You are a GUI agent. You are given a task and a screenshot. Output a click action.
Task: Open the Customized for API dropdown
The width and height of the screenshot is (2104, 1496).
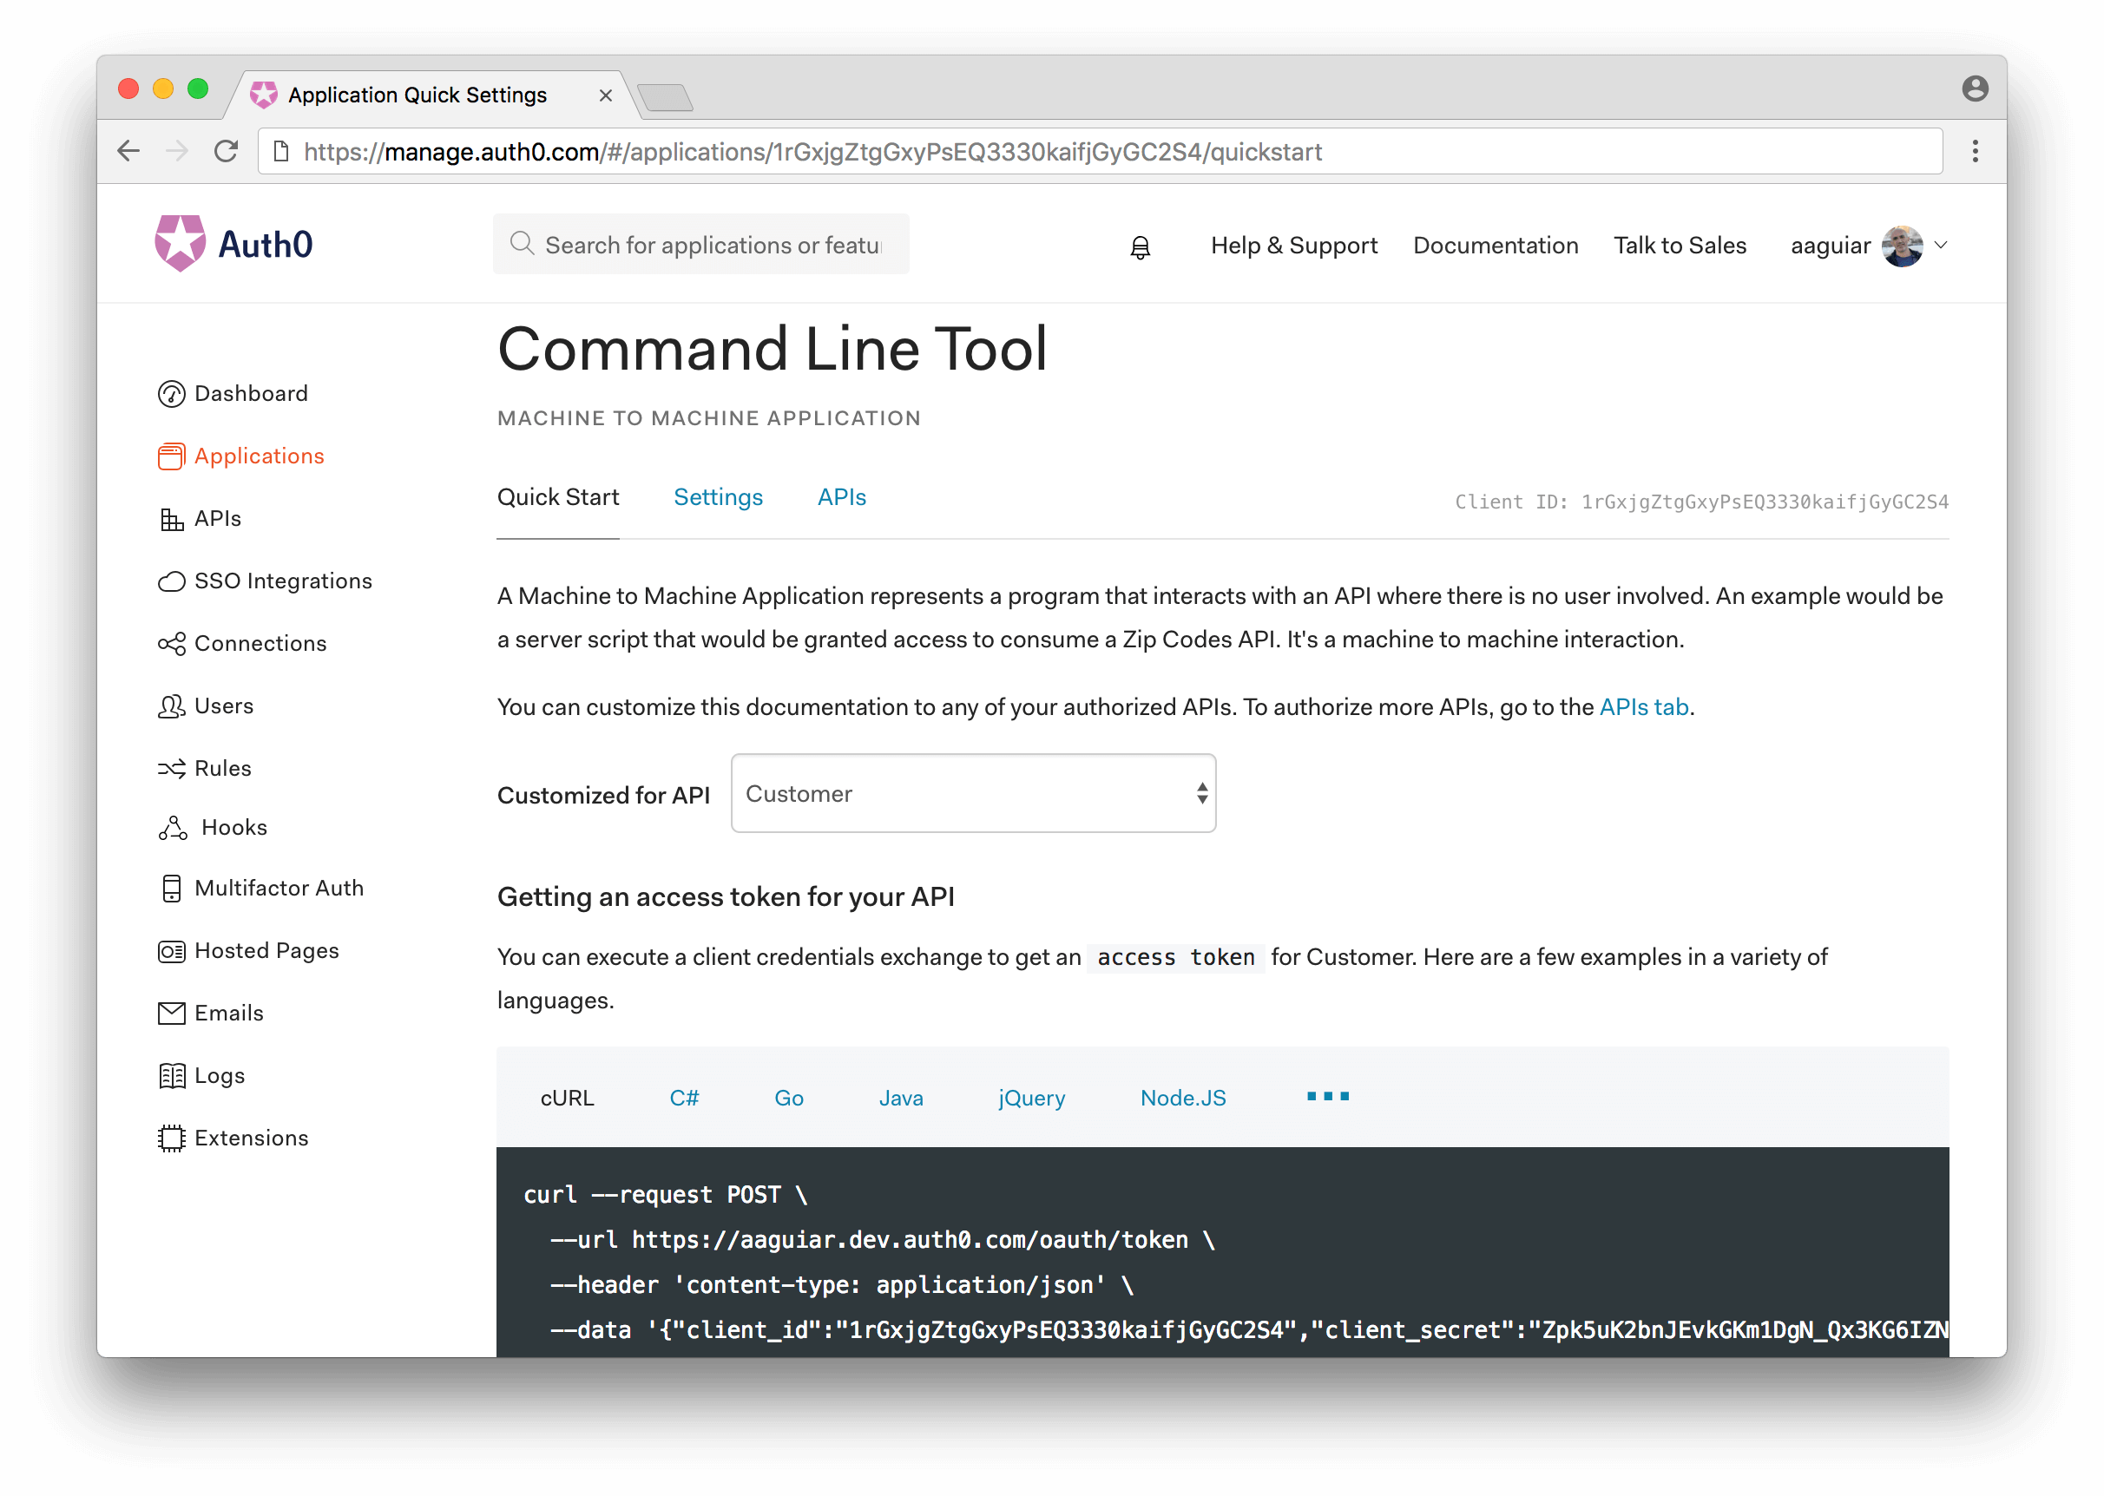pyautogui.click(x=973, y=794)
